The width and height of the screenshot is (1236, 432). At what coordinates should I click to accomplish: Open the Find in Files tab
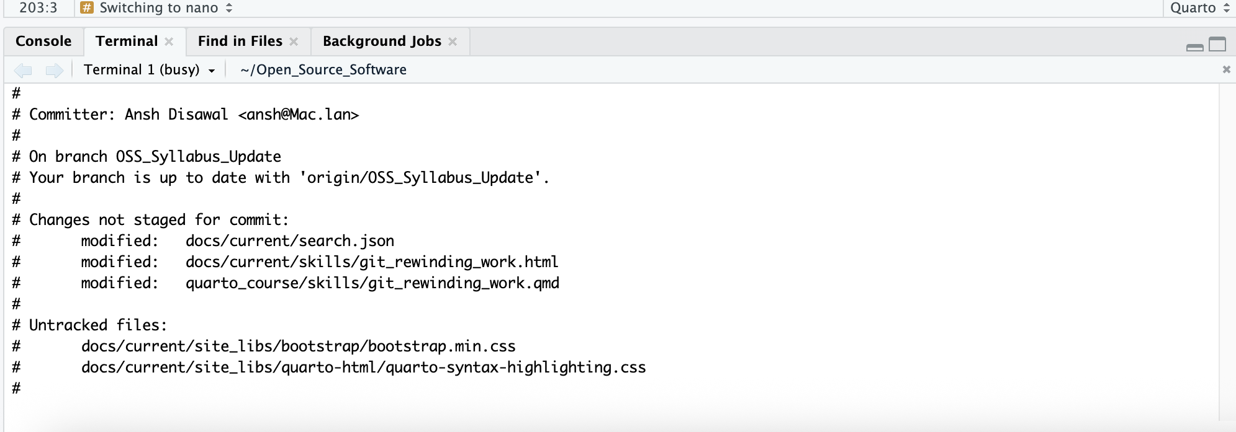coord(240,42)
